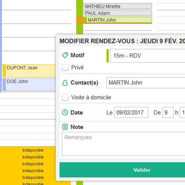Screen dimensions: 185x185
Task: Click the Note list icon
Action: pyautogui.click(x=65, y=127)
